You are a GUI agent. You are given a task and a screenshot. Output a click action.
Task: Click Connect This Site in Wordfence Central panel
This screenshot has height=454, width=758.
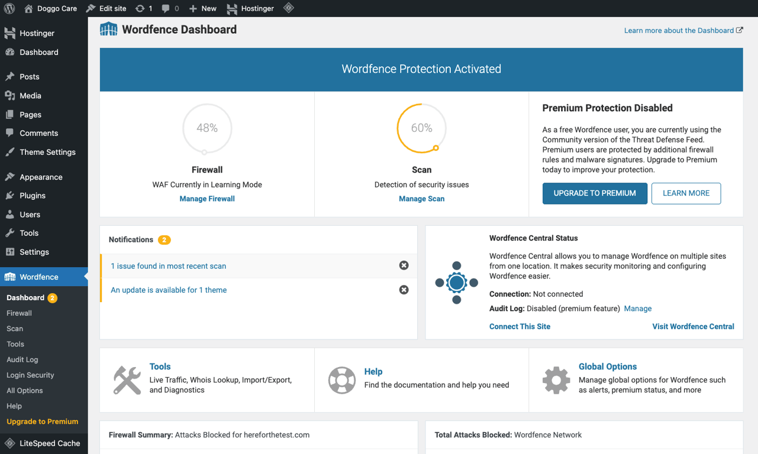[x=520, y=326]
